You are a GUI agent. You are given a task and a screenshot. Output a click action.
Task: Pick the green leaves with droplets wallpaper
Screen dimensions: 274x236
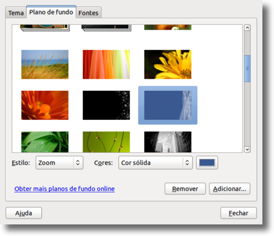[x=45, y=142]
